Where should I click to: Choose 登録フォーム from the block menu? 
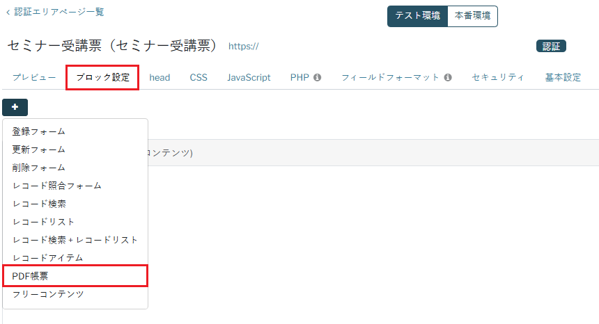39,131
